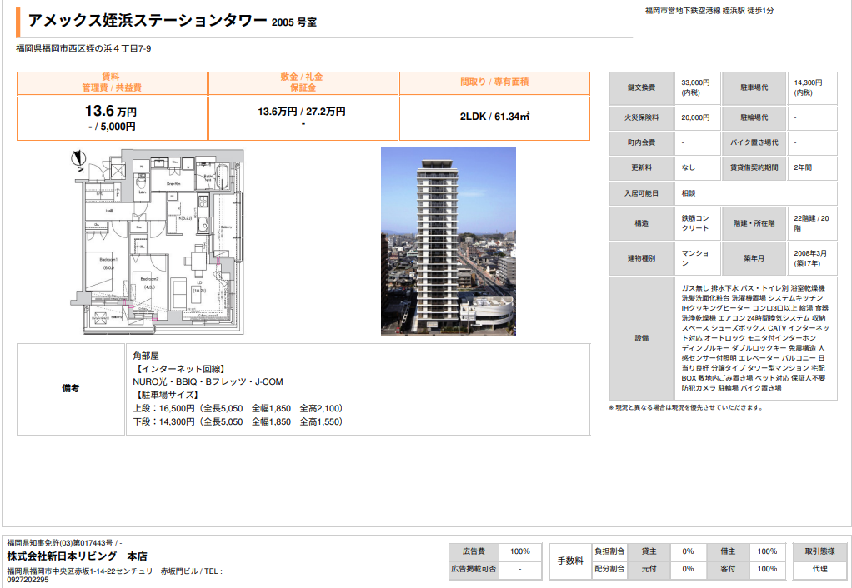Screen dimensions: 852x588
Task: Select the room number 2005 号室
Action: point(294,22)
